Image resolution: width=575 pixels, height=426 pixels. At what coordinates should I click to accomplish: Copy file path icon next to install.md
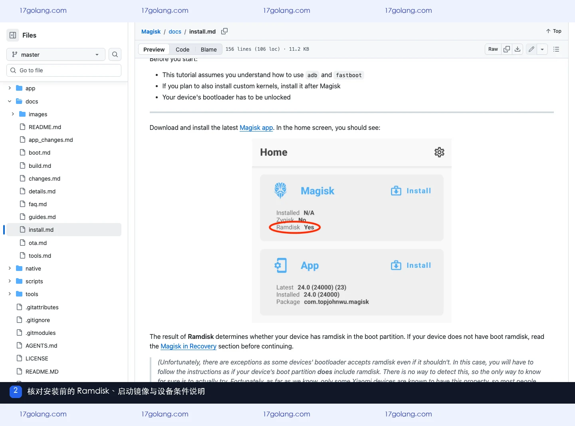[x=224, y=31]
